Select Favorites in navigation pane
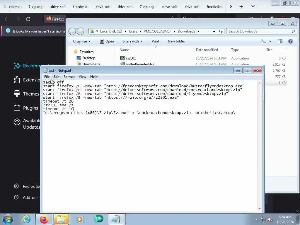Screen dimensions: 300x225 pos(86,52)
